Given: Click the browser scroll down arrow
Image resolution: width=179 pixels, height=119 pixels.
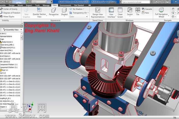Looking at the screenshot, I should (x=21, y=107).
